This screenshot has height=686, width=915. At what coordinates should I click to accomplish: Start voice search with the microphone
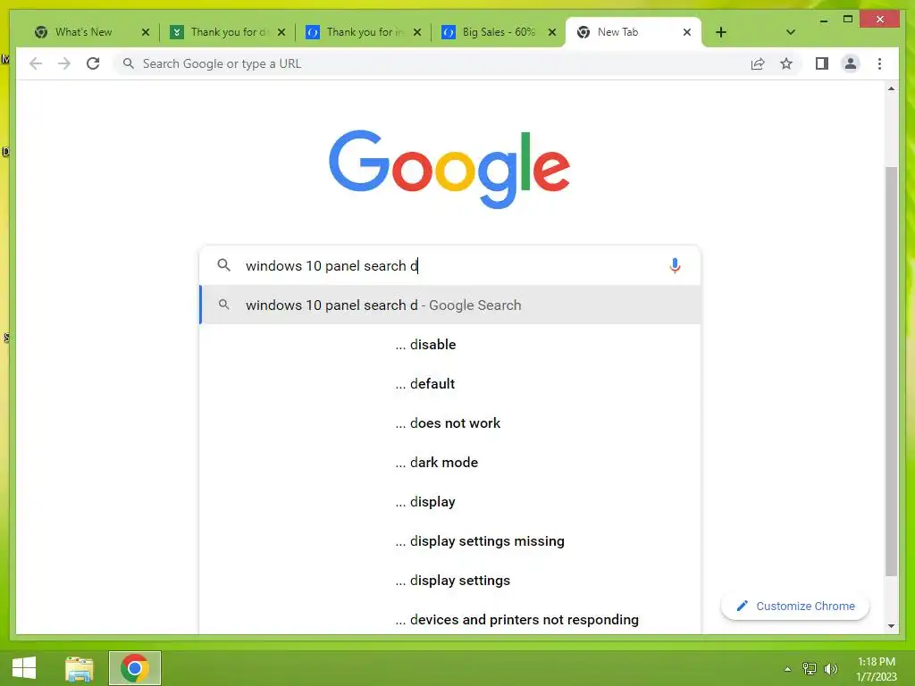[675, 266]
